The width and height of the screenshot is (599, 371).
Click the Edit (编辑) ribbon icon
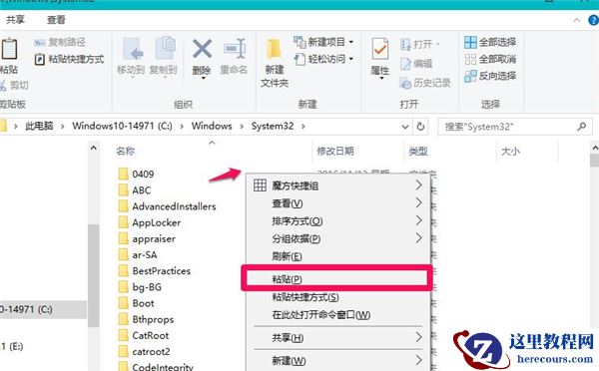405,64
